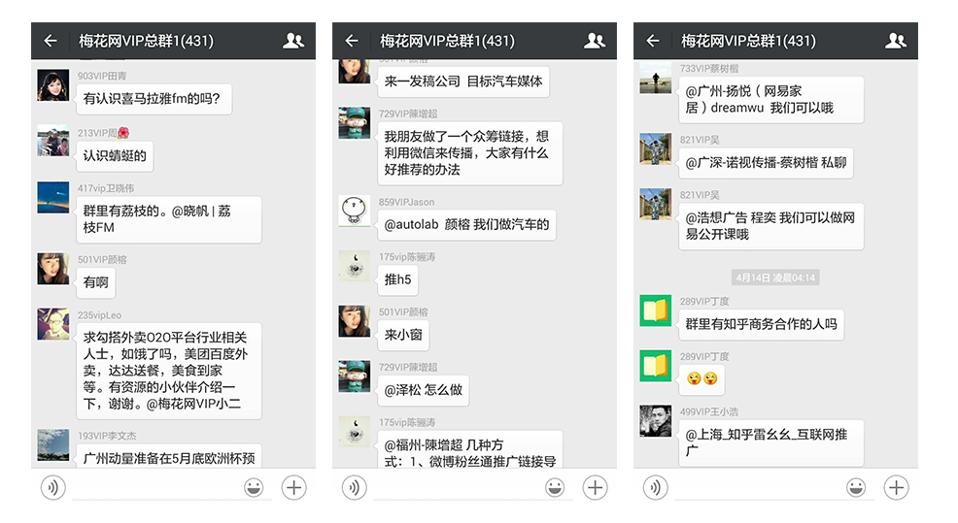Tap the back arrow in the middle chat screen
The height and width of the screenshot is (523, 958).
coord(352,41)
